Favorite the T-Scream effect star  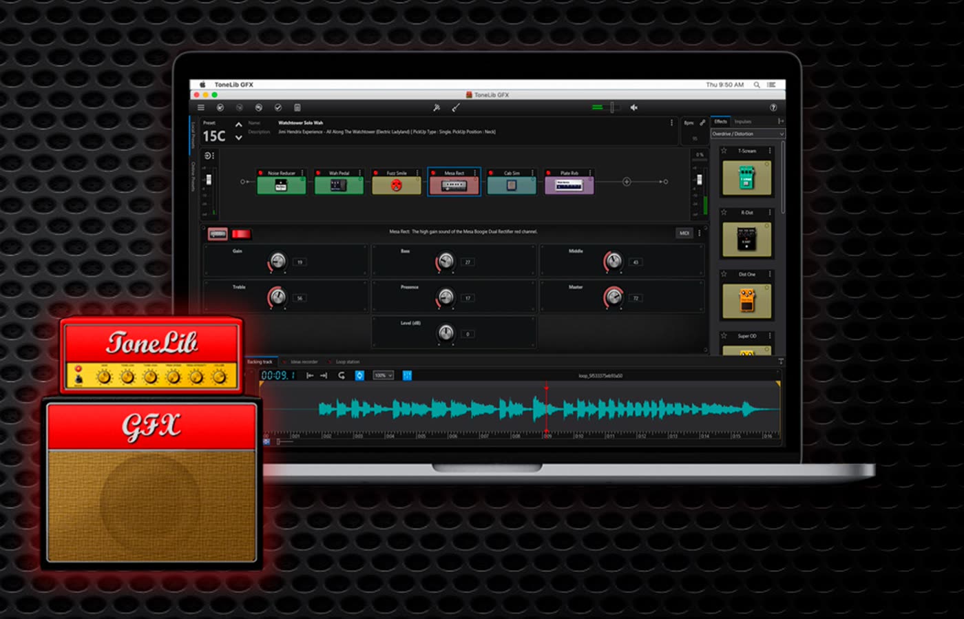pos(724,150)
